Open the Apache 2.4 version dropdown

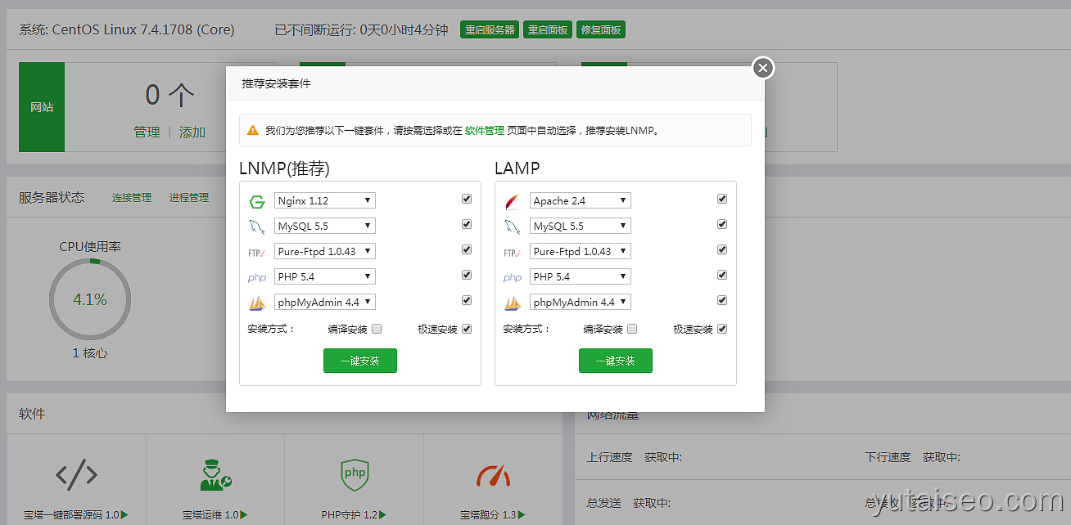[x=580, y=200]
